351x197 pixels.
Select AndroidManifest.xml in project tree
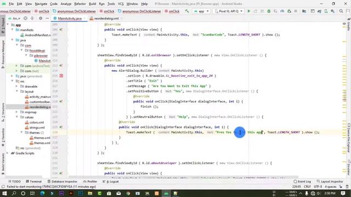click(x=36, y=35)
